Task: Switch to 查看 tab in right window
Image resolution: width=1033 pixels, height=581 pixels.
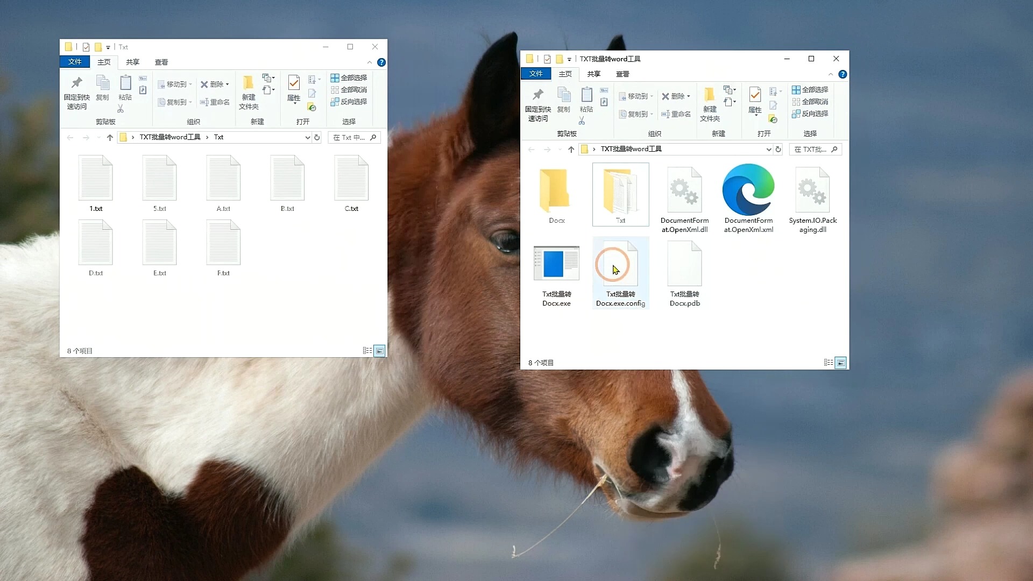Action: [622, 74]
